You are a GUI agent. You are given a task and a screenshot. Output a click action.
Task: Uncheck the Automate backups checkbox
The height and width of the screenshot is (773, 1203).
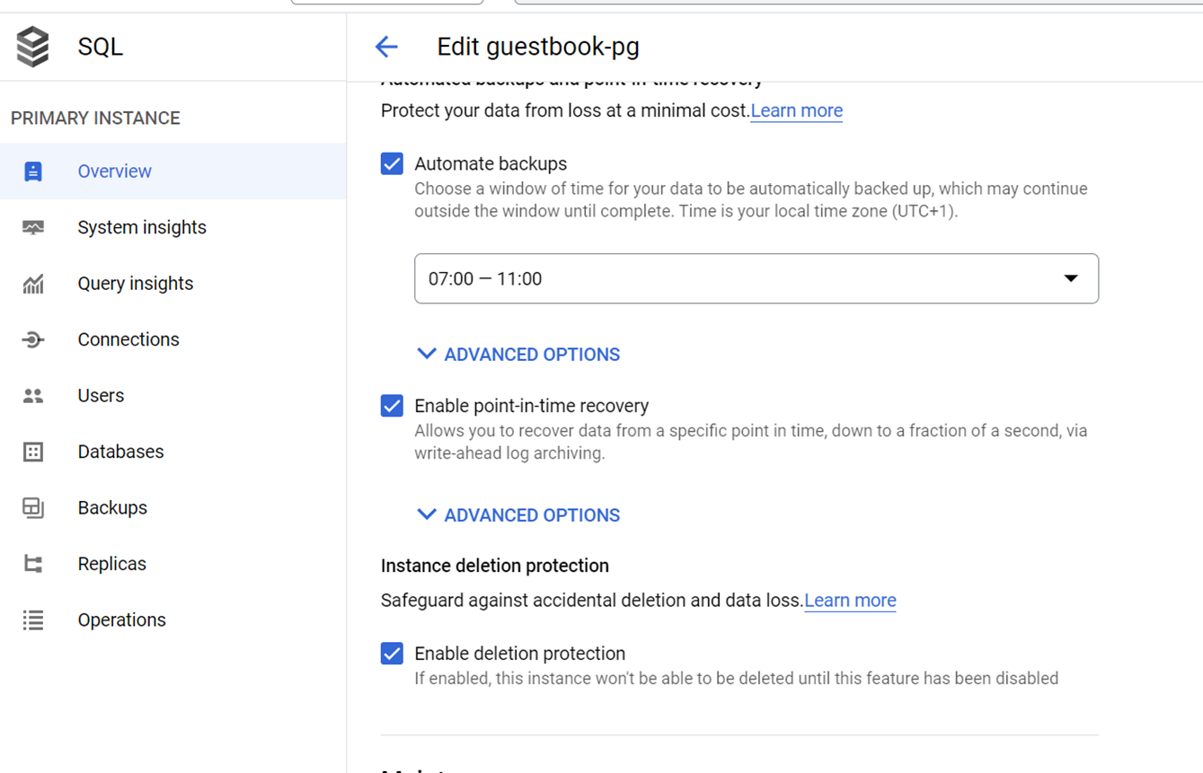[392, 163]
